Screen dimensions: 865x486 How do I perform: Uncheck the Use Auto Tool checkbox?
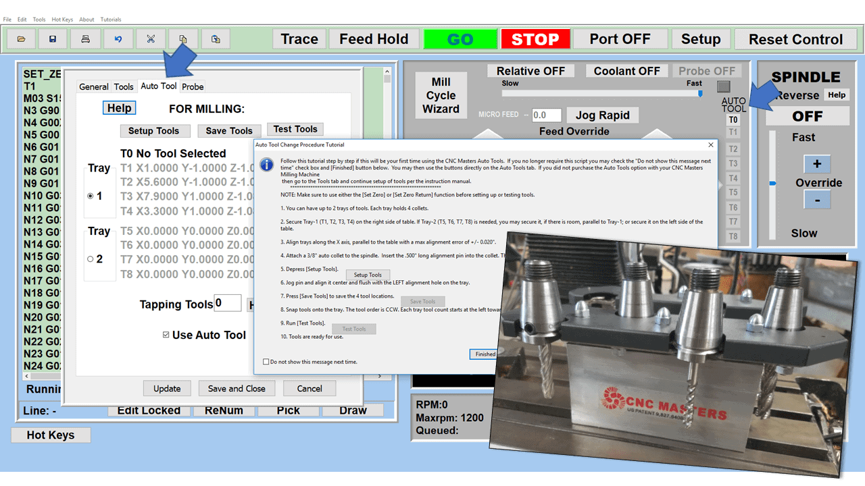166,335
